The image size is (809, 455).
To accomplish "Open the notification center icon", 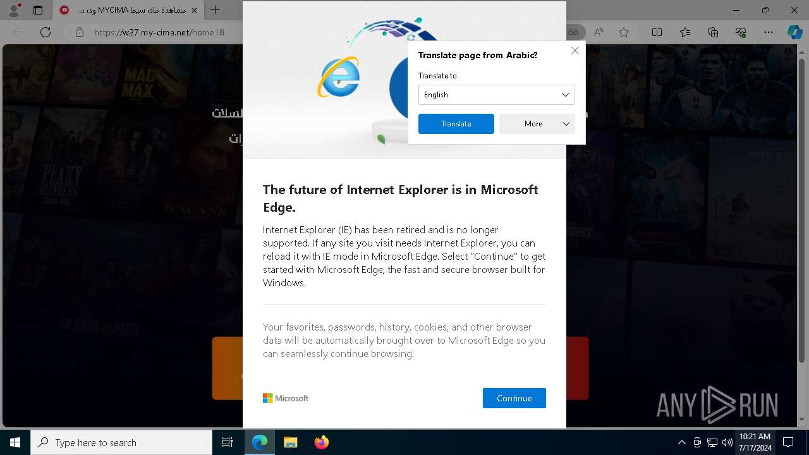I will 788,442.
